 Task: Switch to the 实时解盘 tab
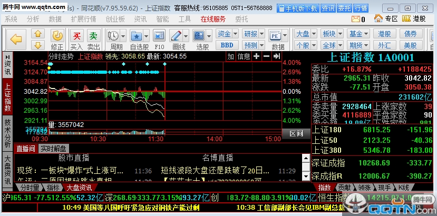coord(54,149)
